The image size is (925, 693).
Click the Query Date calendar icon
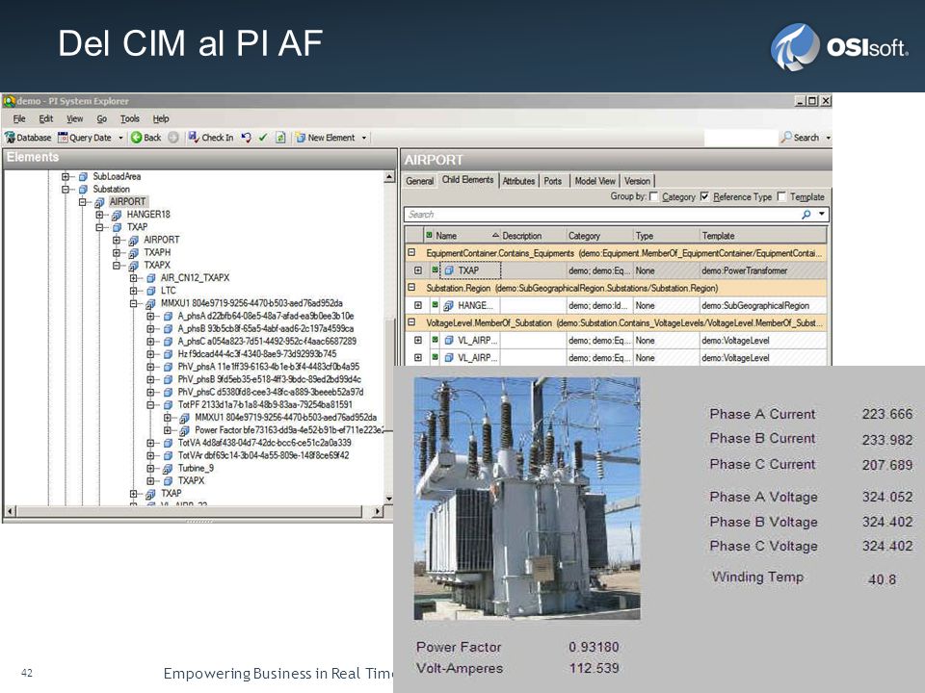pyautogui.click(x=63, y=138)
